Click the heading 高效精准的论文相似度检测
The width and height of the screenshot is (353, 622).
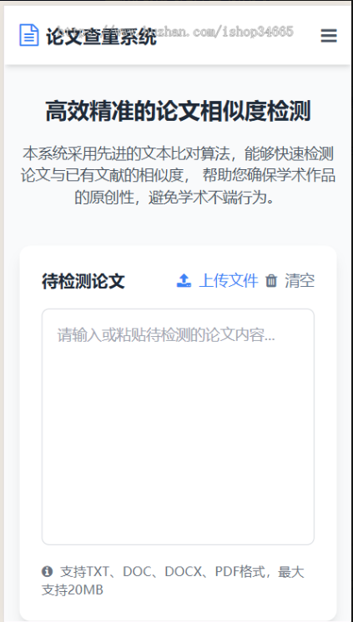pos(178,112)
